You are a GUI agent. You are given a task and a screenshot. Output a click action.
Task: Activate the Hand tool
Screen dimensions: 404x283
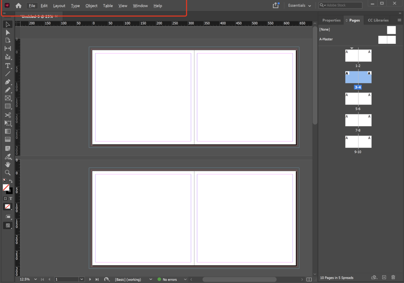coord(7,164)
